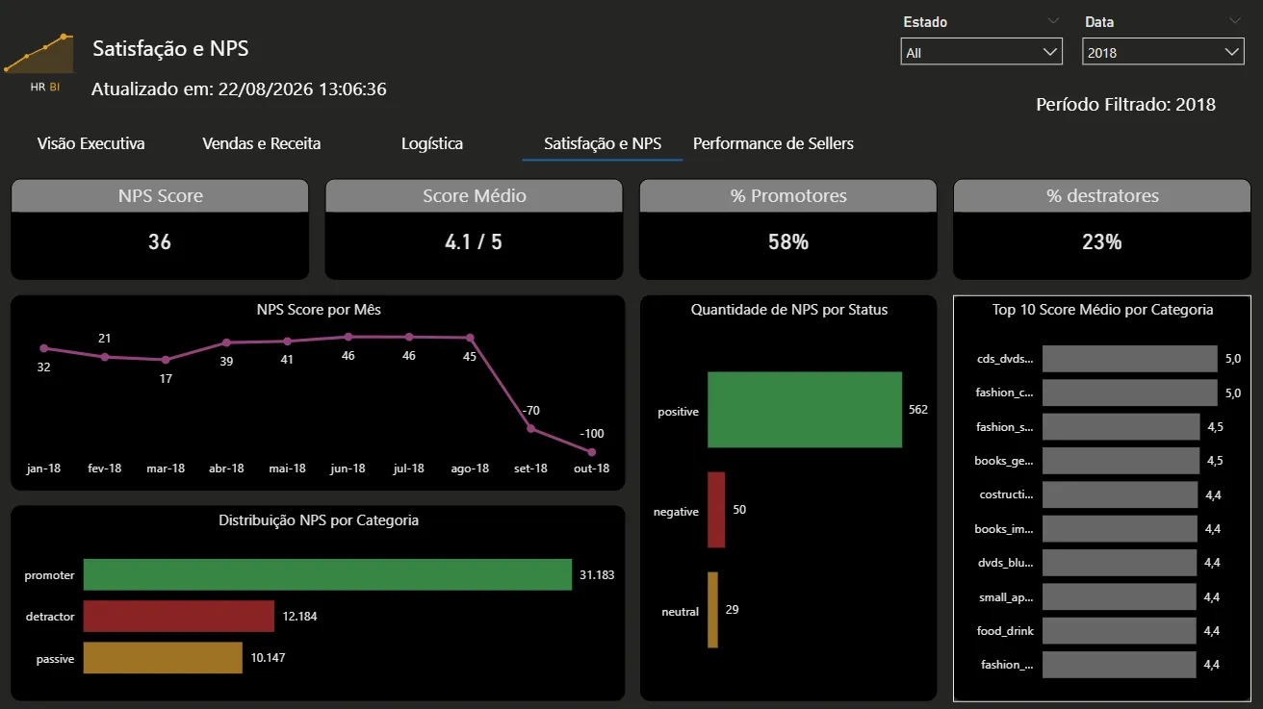The width and height of the screenshot is (1263, 709).
Task: Select the ago-18 data point valued 45
Action: pyautogui.click(x=470, y=338)
